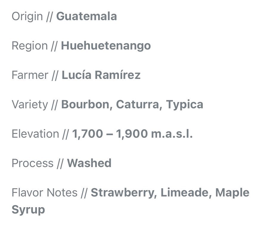279x232 pixels.
Task: Click the word Syrup on last line
Action: [28, 210]
